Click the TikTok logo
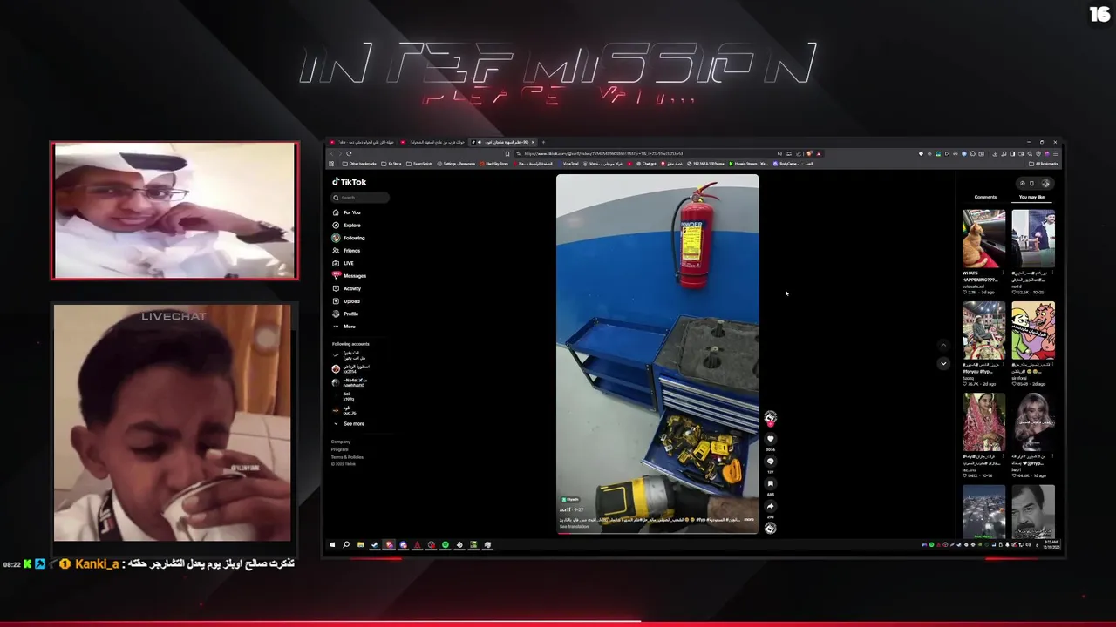This screenshot has width=1116, height=627. [349, 182]
